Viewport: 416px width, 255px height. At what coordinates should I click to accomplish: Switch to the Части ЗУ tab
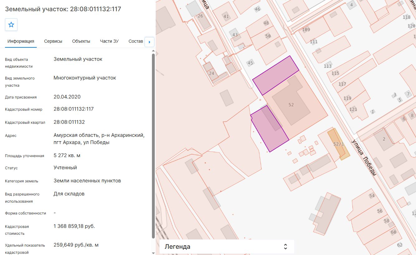(x=109, y=41)
